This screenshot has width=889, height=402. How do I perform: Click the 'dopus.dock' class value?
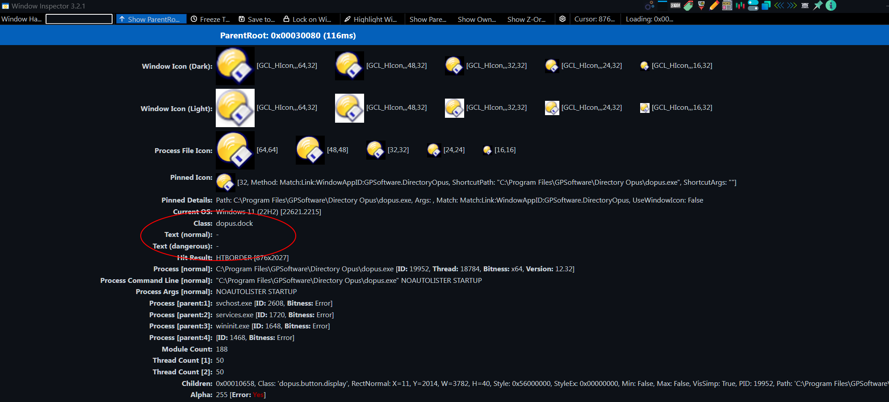pos(234,223)
